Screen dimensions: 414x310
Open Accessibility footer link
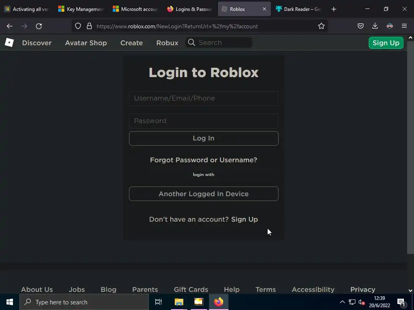click(313, 289)
